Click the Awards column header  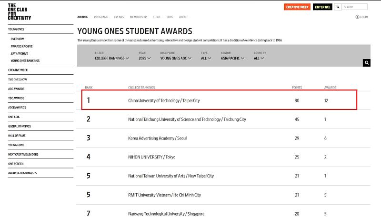(330, 88)
